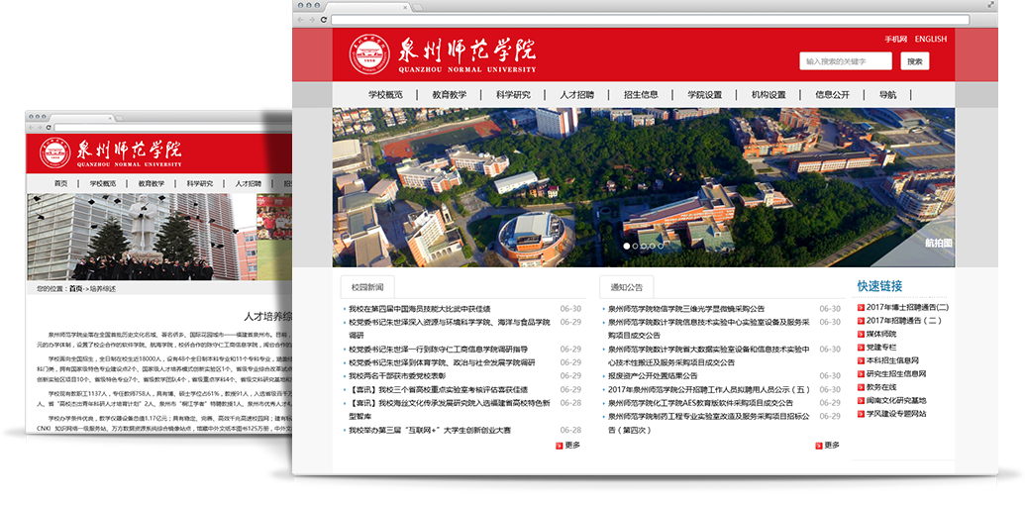Select the first carousel dot indicator

click(x=627, y=246)
